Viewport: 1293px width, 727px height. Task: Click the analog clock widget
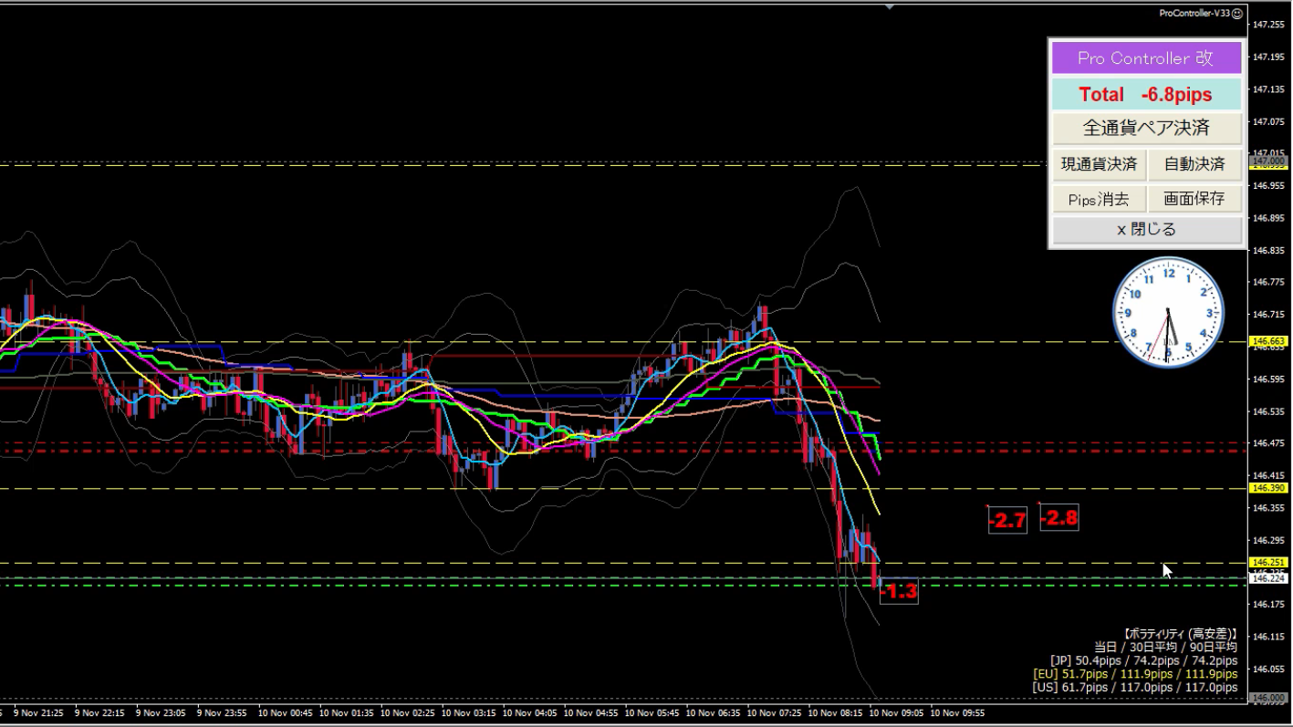pyautogui.click(x=1168, y=312)
